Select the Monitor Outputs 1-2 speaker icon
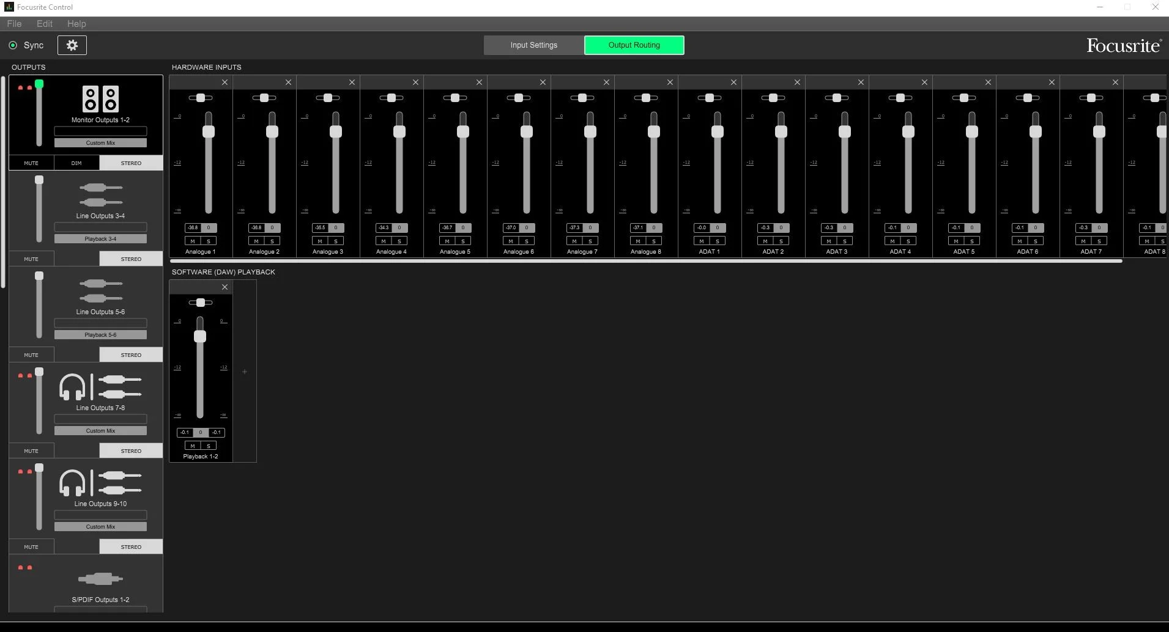This screenshot has width=1169, height=632. [100, 98]
